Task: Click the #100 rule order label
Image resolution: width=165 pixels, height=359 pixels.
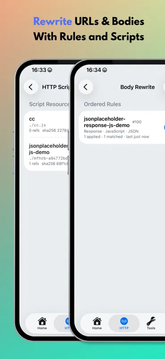Action: (x=137, y=122)
